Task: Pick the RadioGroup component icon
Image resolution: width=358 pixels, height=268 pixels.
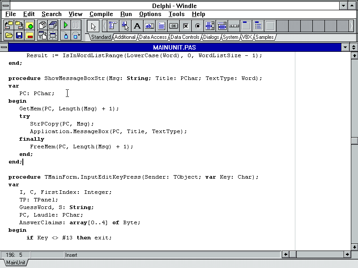Action: point(258,26)
